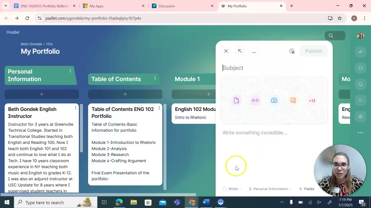Open the user profile avatar

coord(361,36)
